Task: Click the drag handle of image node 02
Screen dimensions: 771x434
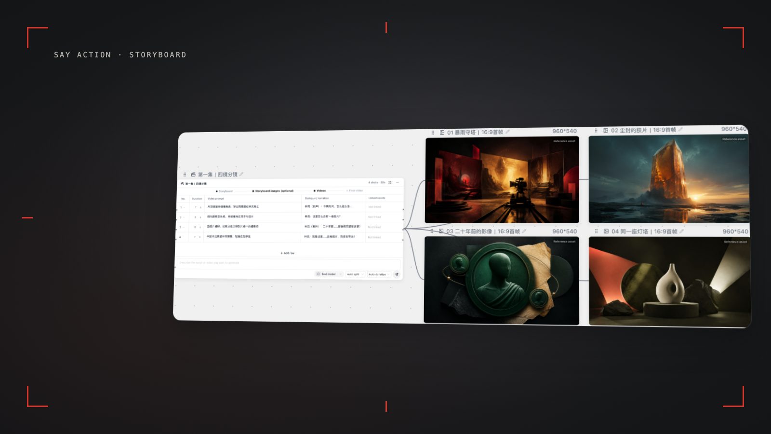Action: click(596, 130)
